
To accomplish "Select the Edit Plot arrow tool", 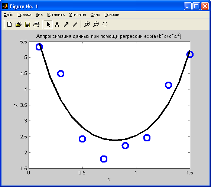I will point(48,24).
